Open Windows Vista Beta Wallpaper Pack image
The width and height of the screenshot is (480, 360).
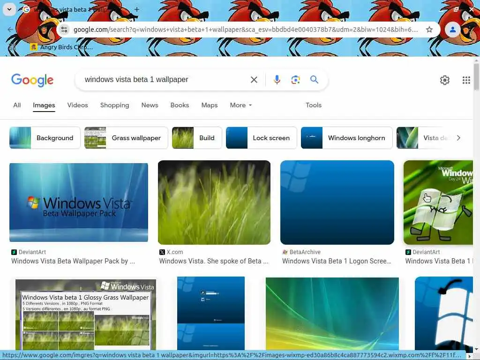click(79, 202)
